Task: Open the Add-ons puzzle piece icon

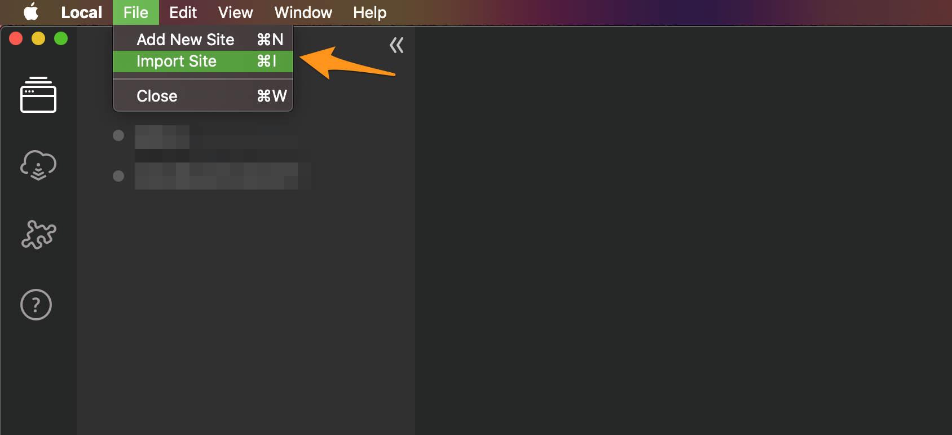Action: tap(38, 234)
